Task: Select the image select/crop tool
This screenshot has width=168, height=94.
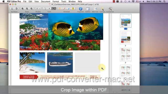Action: [54, 9]
